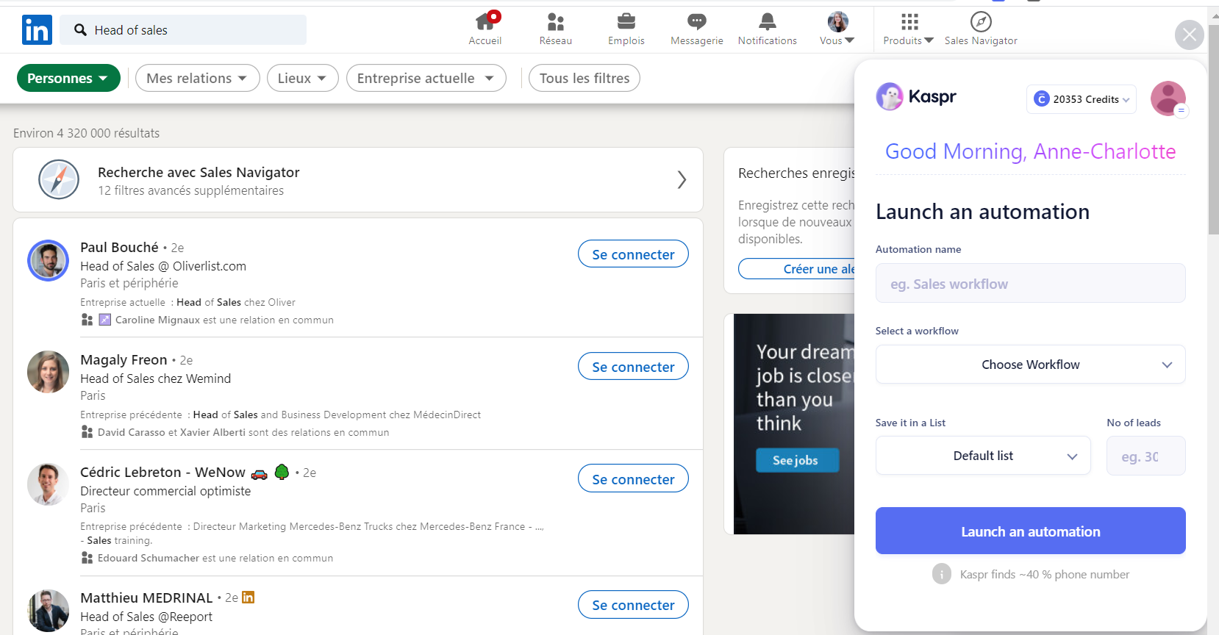Click David Carasso et Xavier Alberti link
Viewport: 1219px width, 635px height.
pyautogui.click(x=171, y=432)
